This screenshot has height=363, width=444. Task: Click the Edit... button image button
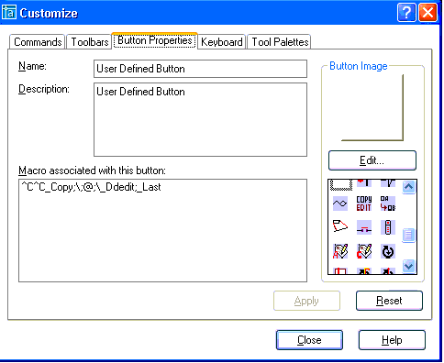click(x=372, y=160)
